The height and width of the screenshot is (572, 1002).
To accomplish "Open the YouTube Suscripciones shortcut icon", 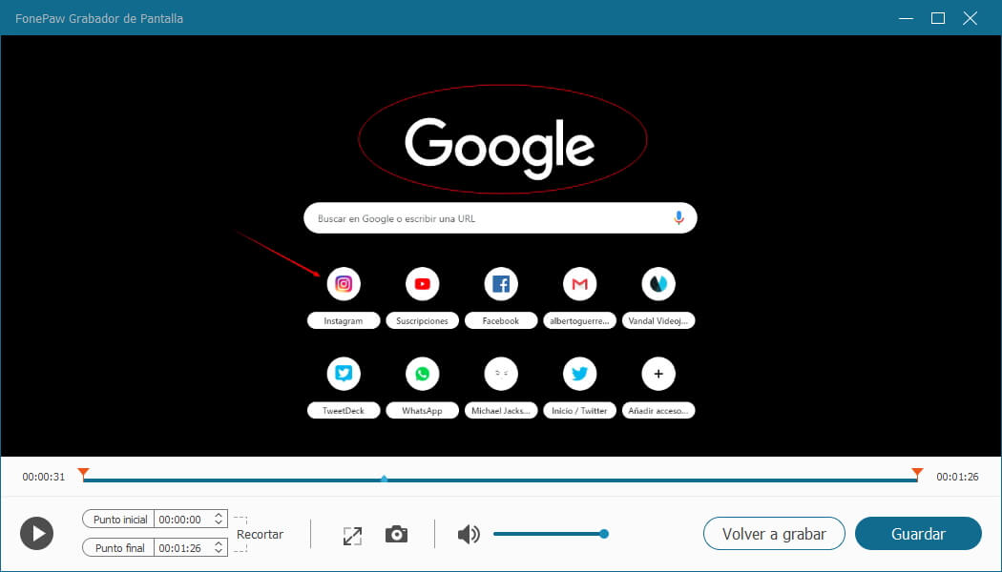I will click(x=423, y=283).
